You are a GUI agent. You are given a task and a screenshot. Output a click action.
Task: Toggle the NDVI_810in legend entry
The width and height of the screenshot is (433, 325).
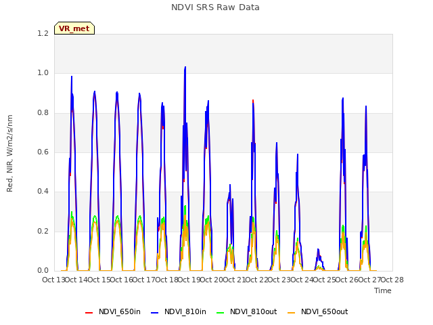[x=179, y=312]
